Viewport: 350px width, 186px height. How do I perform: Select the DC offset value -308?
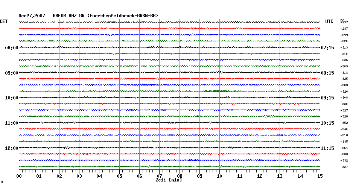point(344,98)
